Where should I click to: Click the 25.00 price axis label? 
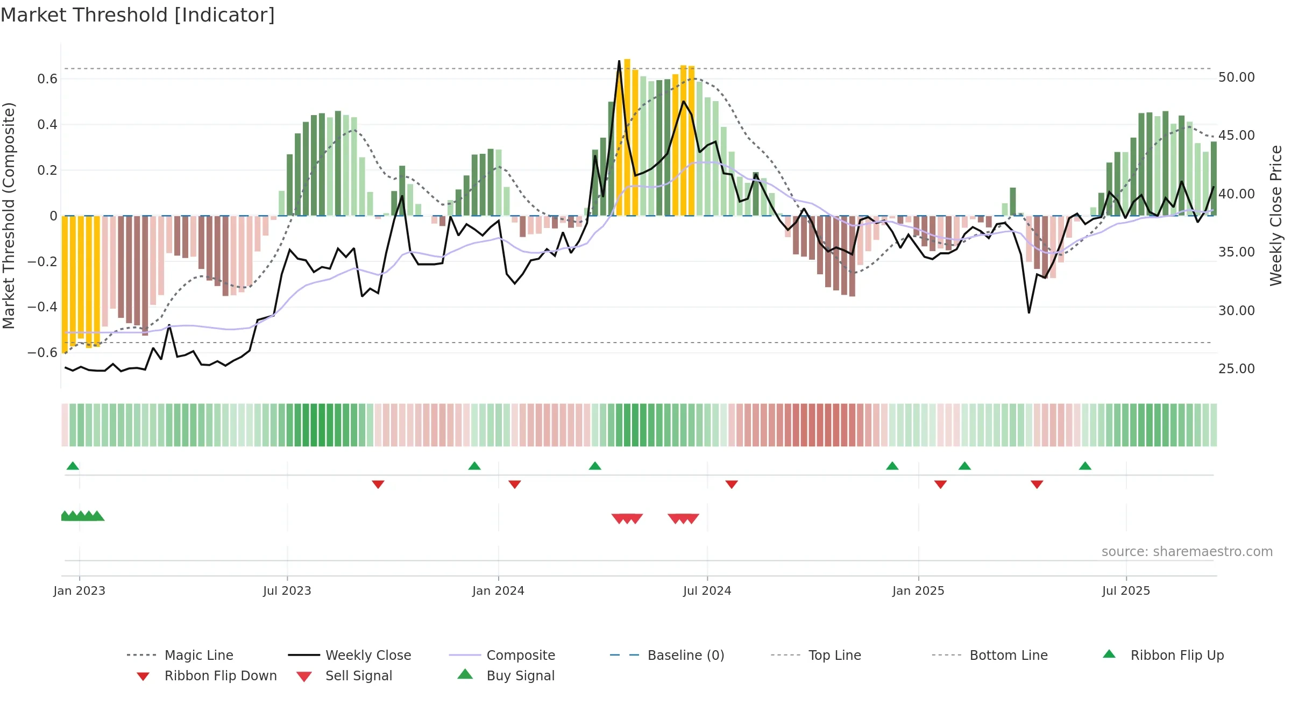tap(1237, 369)
